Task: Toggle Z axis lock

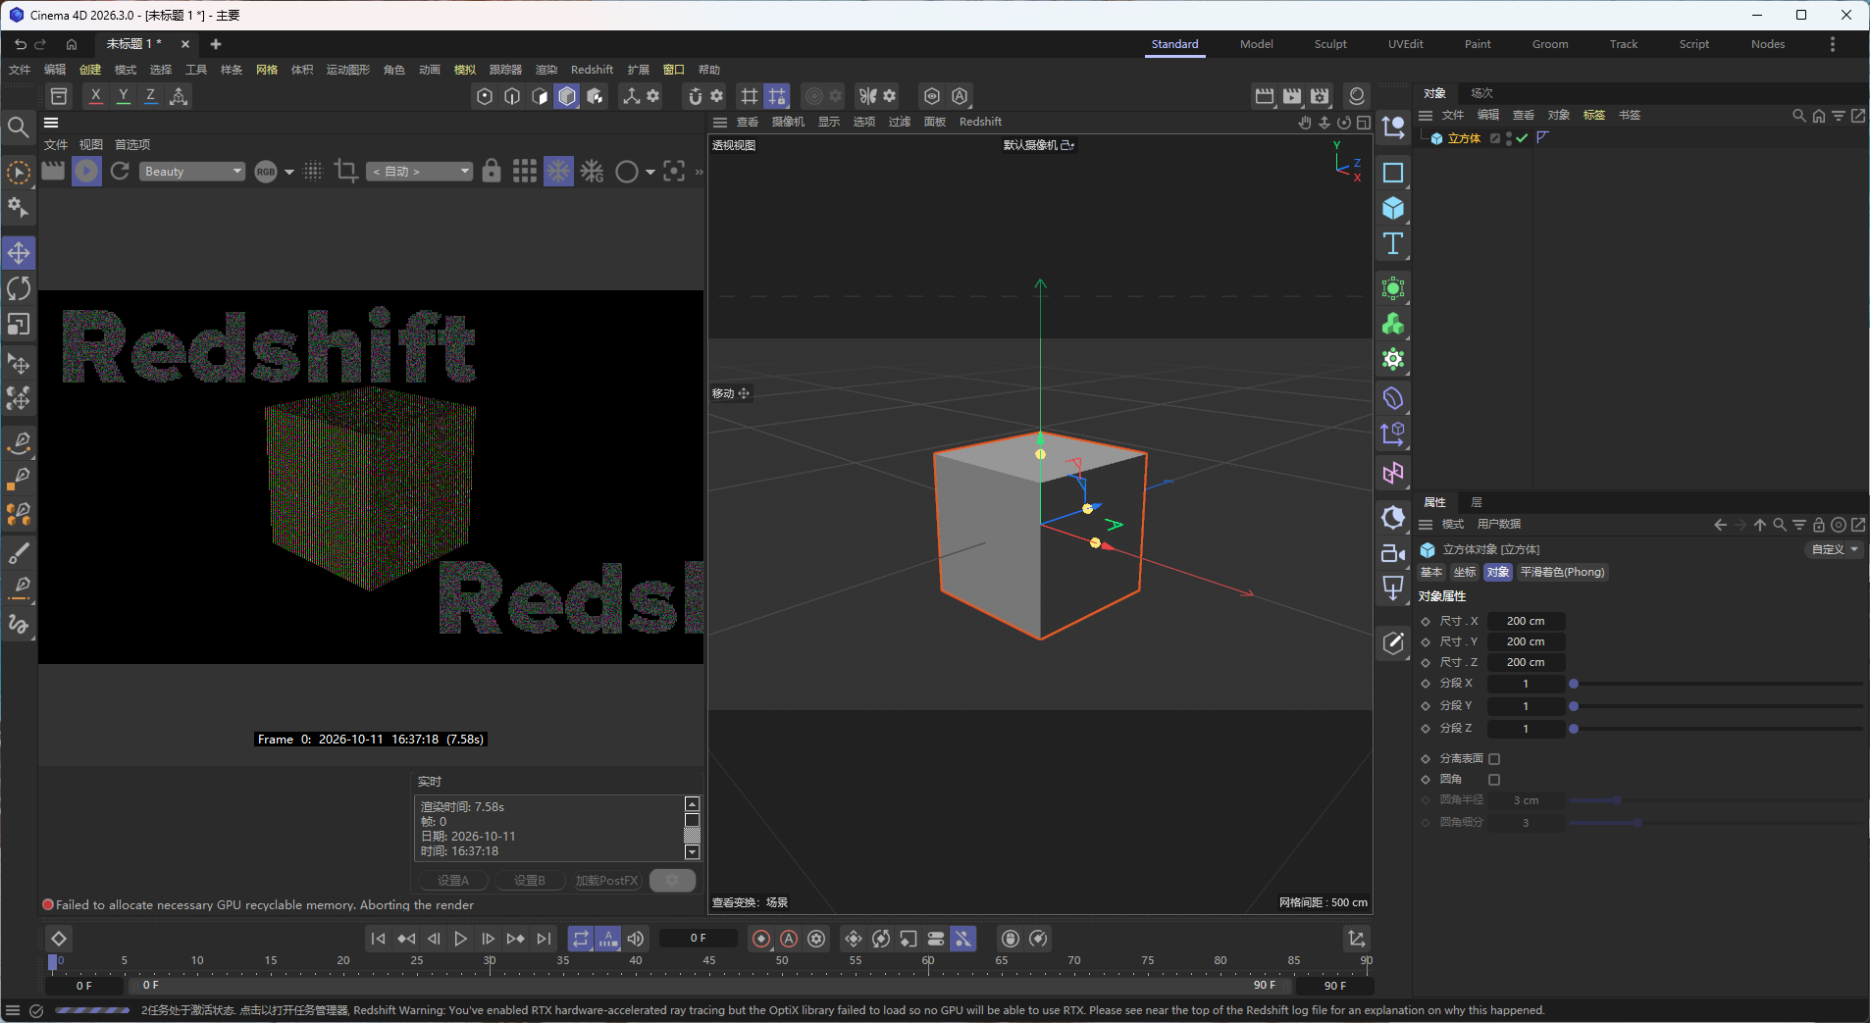Action: click(x=150, y=96)
